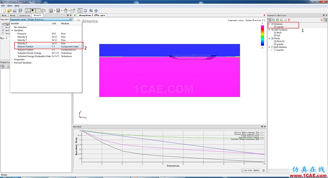Toggle the Point 01 checkbox
Viewport: 328px width, 178px height.
pyautogui.click(x=275, y=41)
